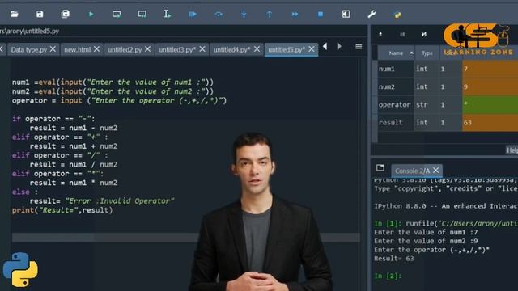Click the value 63 cell of result
This screenshot has height=291, width=518.
coord(490,122)
